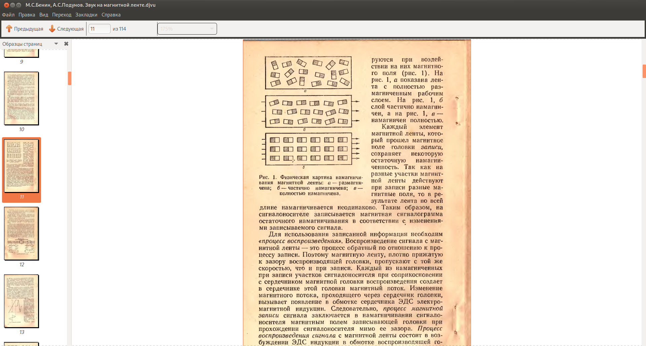Select the page 13 thumbnail
This screenshot has width=646, height=346.
pos(22,301)
